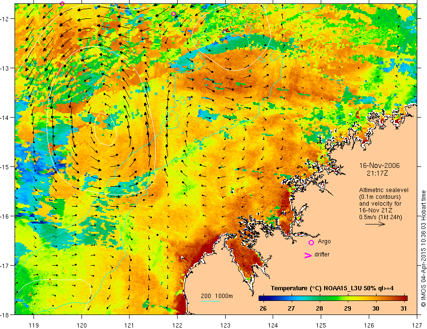Click the latitude axis label '-17'
Image resolution: width=427 pixels, height=329 pixels.
[x=5, y=265]
